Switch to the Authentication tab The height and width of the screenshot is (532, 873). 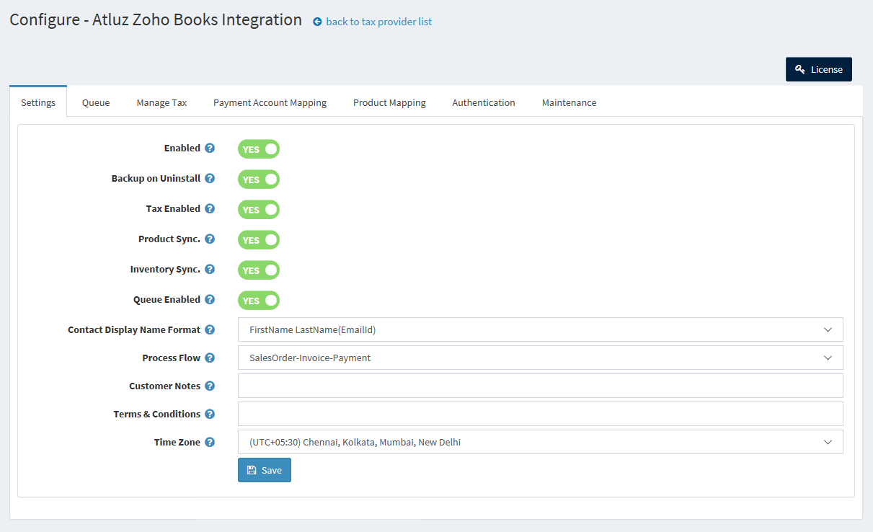point(484,102)
